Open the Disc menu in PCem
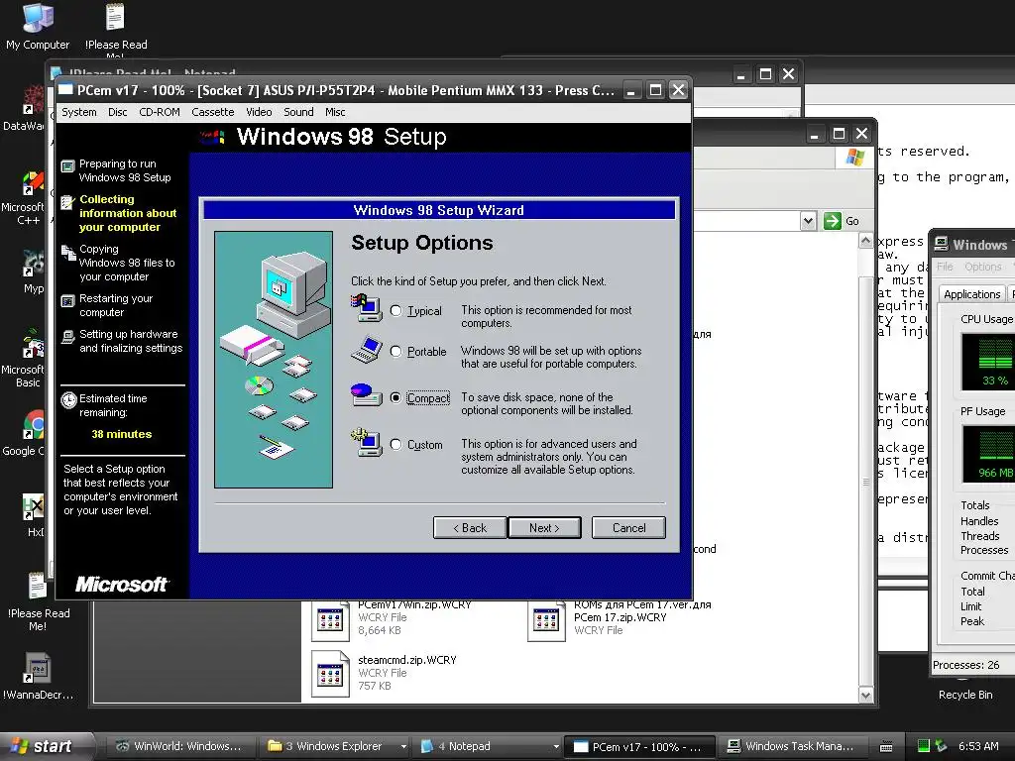Viewport: 1015px width, 761px height. 117,112
